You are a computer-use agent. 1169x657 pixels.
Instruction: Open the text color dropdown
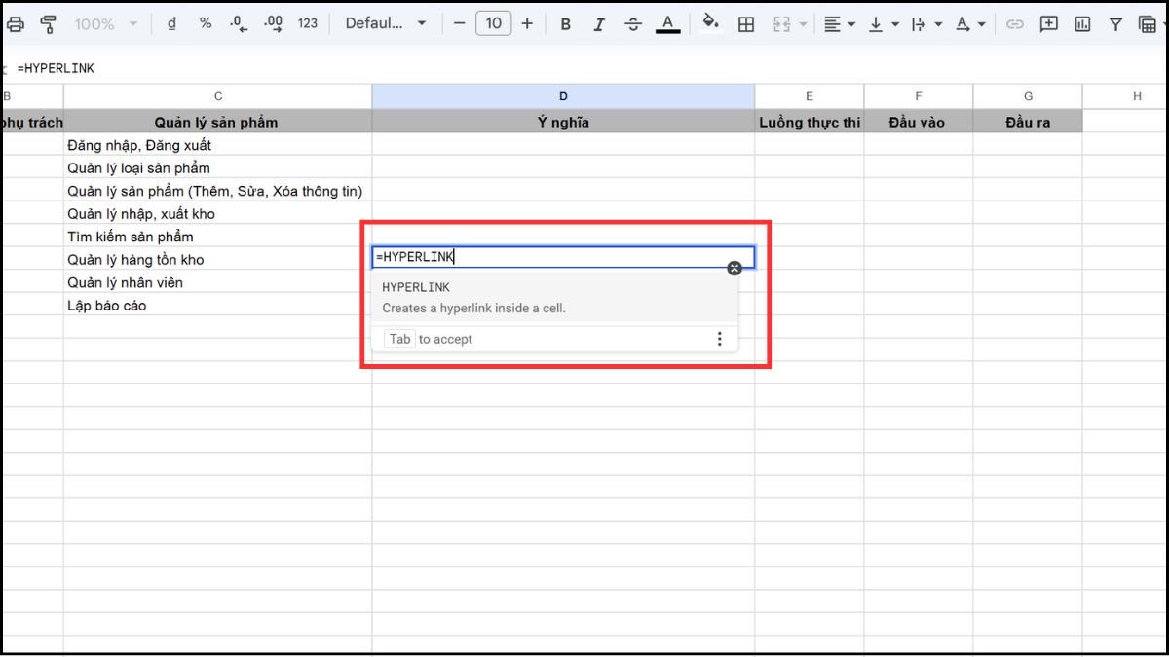pyautogui.click(x=667, y=22)
